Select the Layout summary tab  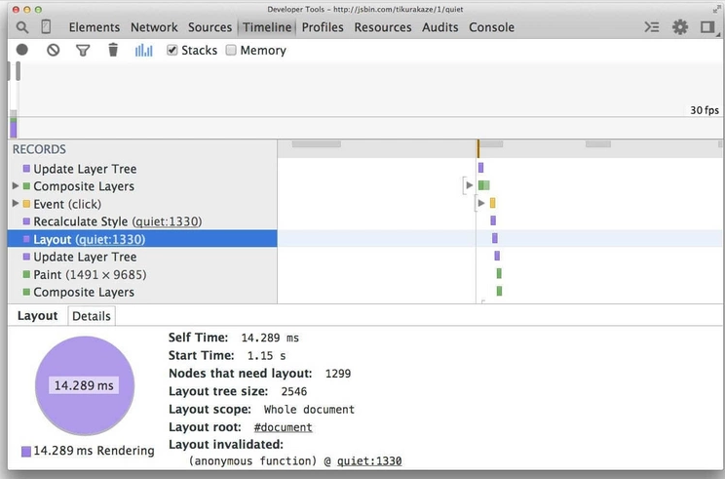tap(37, 316)
